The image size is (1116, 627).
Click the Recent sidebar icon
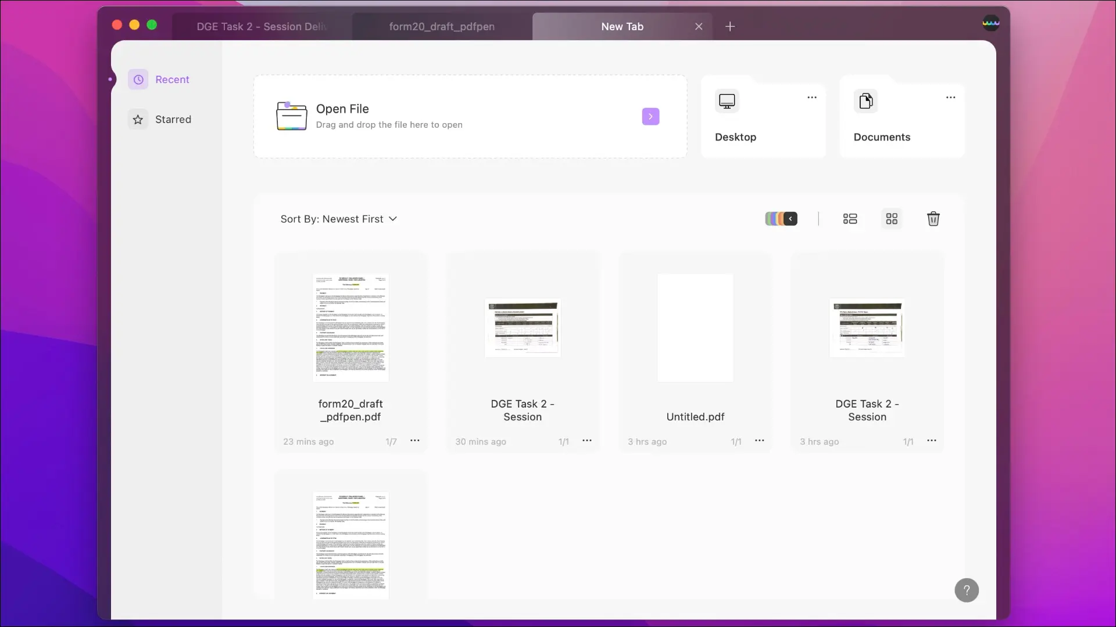coord(138,80)
